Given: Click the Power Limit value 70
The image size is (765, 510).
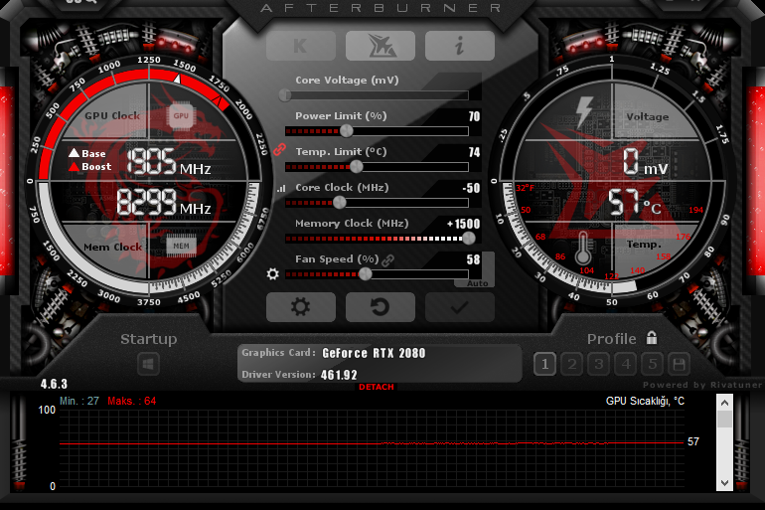Looking at the screenshot, I should coord(474,116).
